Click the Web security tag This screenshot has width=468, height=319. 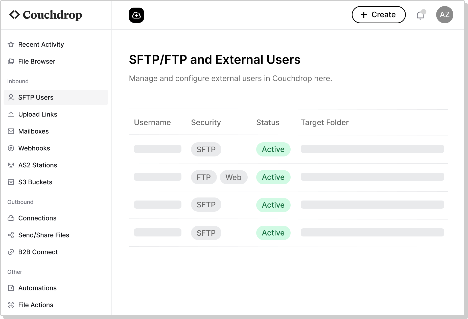coord(234,177)
